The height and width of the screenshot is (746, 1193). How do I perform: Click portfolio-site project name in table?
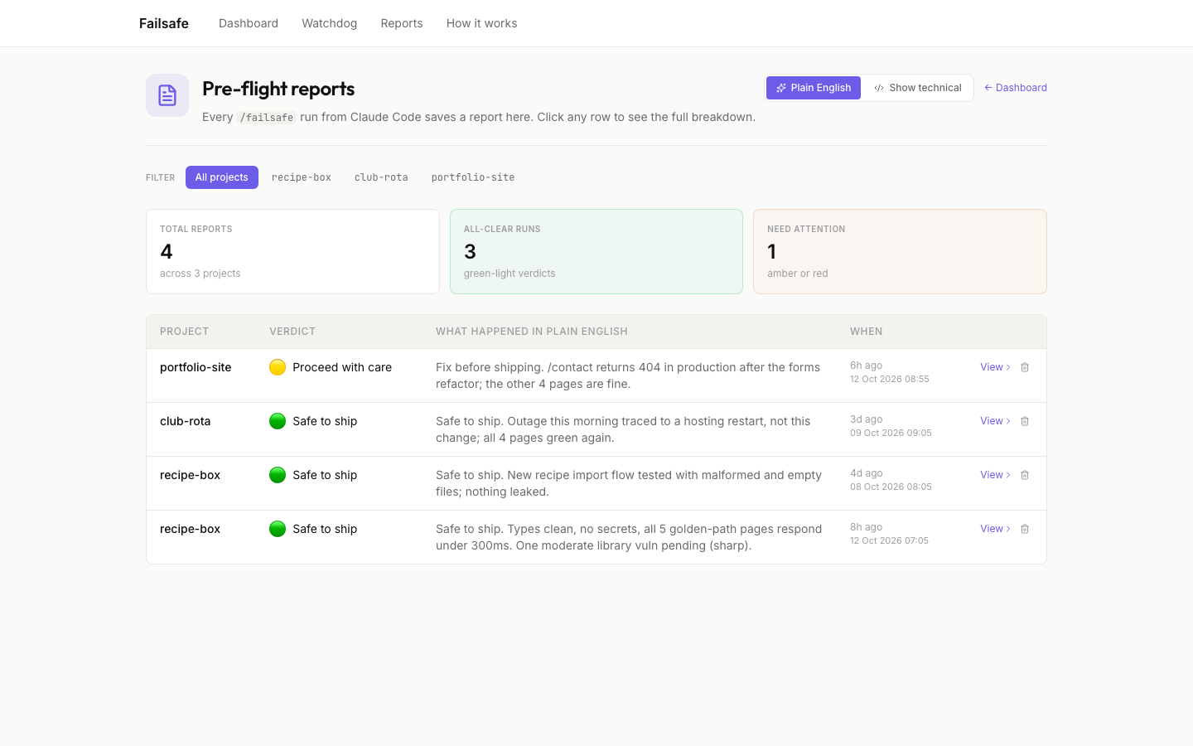pyautogui.click(x=196, y=367)
